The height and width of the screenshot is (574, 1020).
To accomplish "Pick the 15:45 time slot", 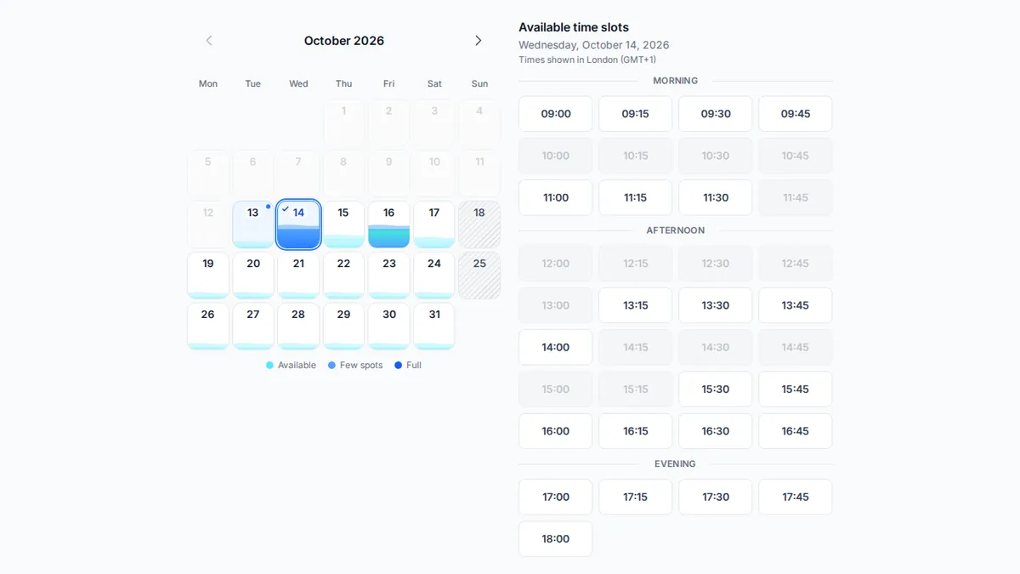I will coord(796,389).
